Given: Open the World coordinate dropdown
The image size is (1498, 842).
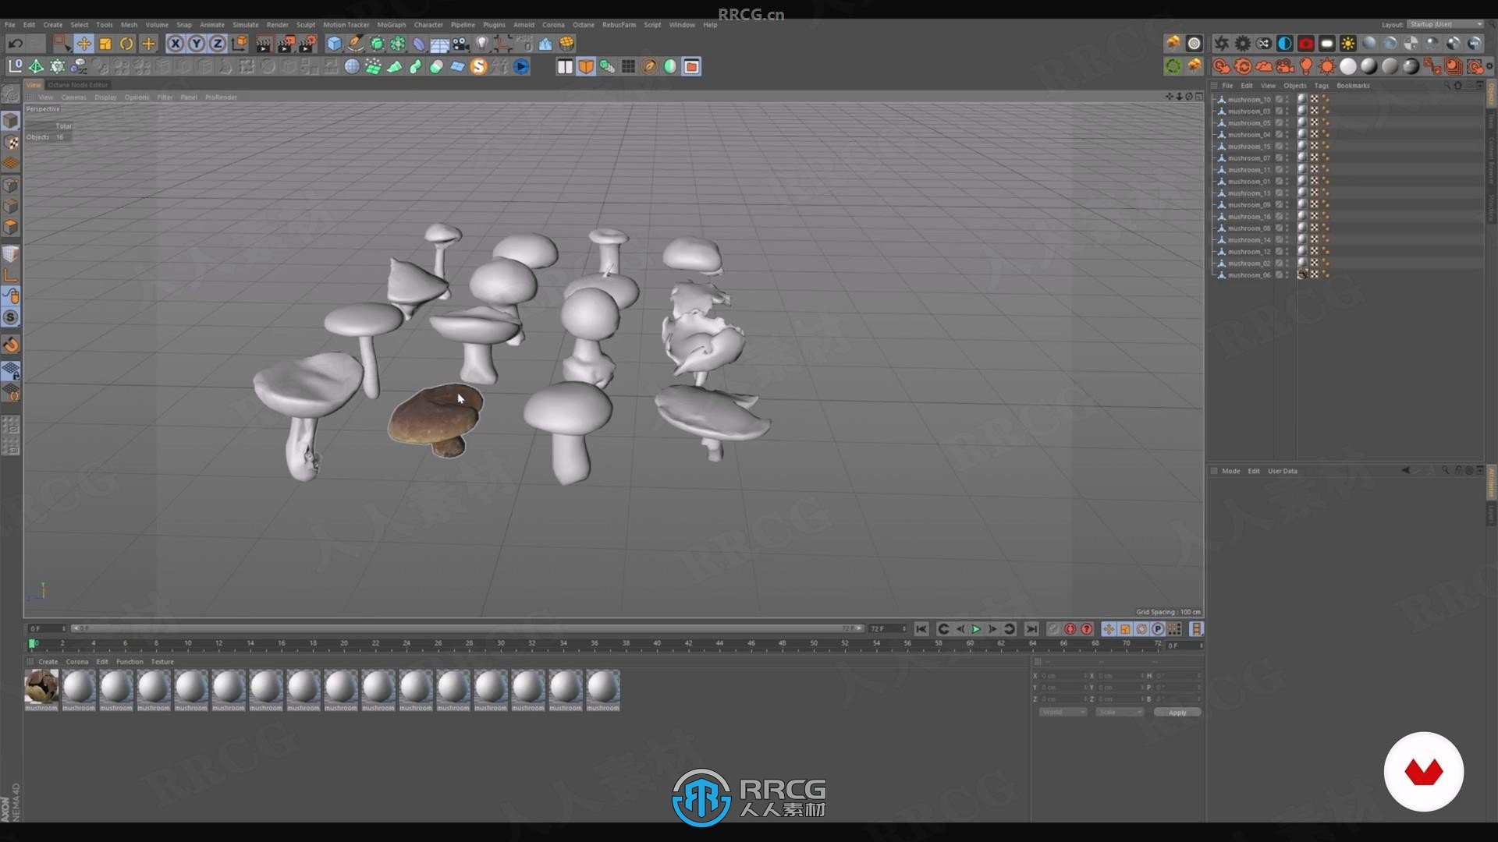Looking at the screenshot, I should pos(1062,713).
